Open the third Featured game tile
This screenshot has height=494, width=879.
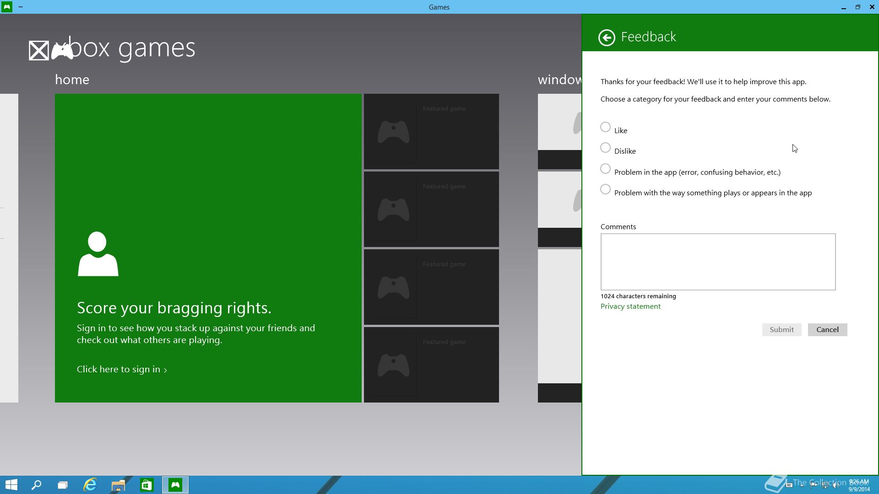click(x=431, y=287)
